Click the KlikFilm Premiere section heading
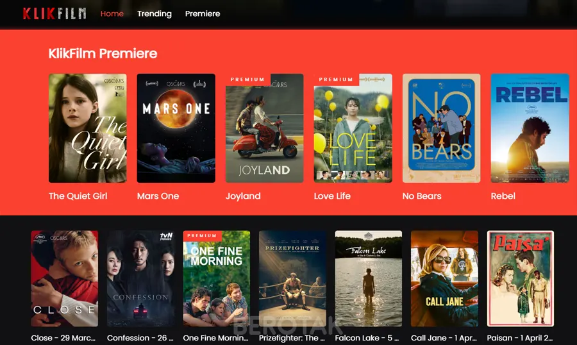Image resolution: width=577 pixels, height=345 pixels. point(103,54)
